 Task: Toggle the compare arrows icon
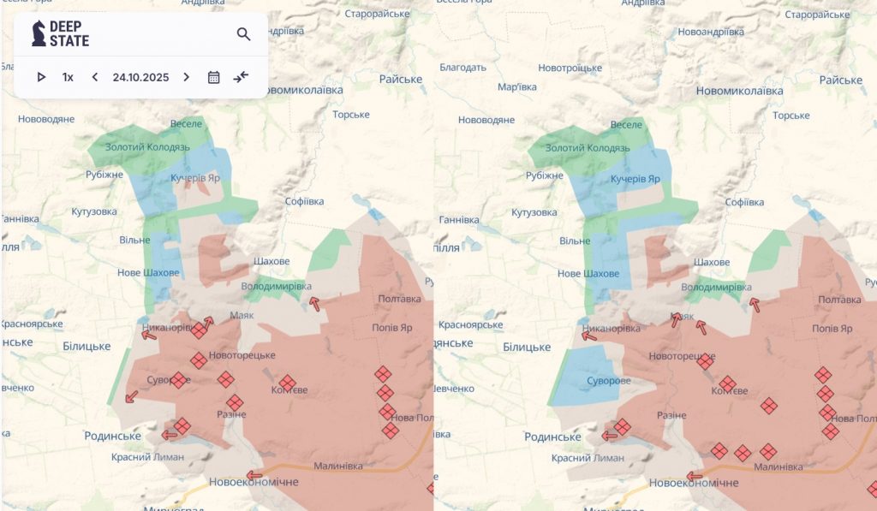[x=241, y=77]
